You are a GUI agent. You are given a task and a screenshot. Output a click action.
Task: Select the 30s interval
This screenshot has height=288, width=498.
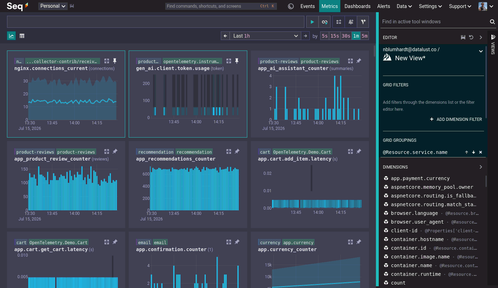[x=346, y=36]
